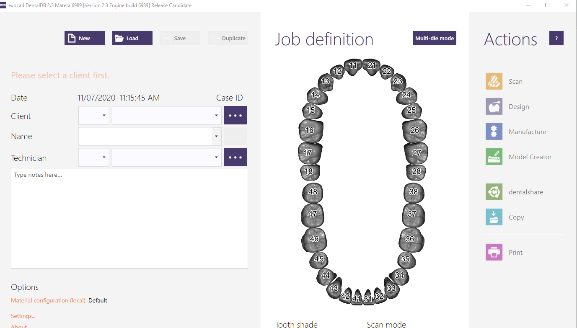
Task: Choose tooth 27 in the chart
Action: coord(416,153)
